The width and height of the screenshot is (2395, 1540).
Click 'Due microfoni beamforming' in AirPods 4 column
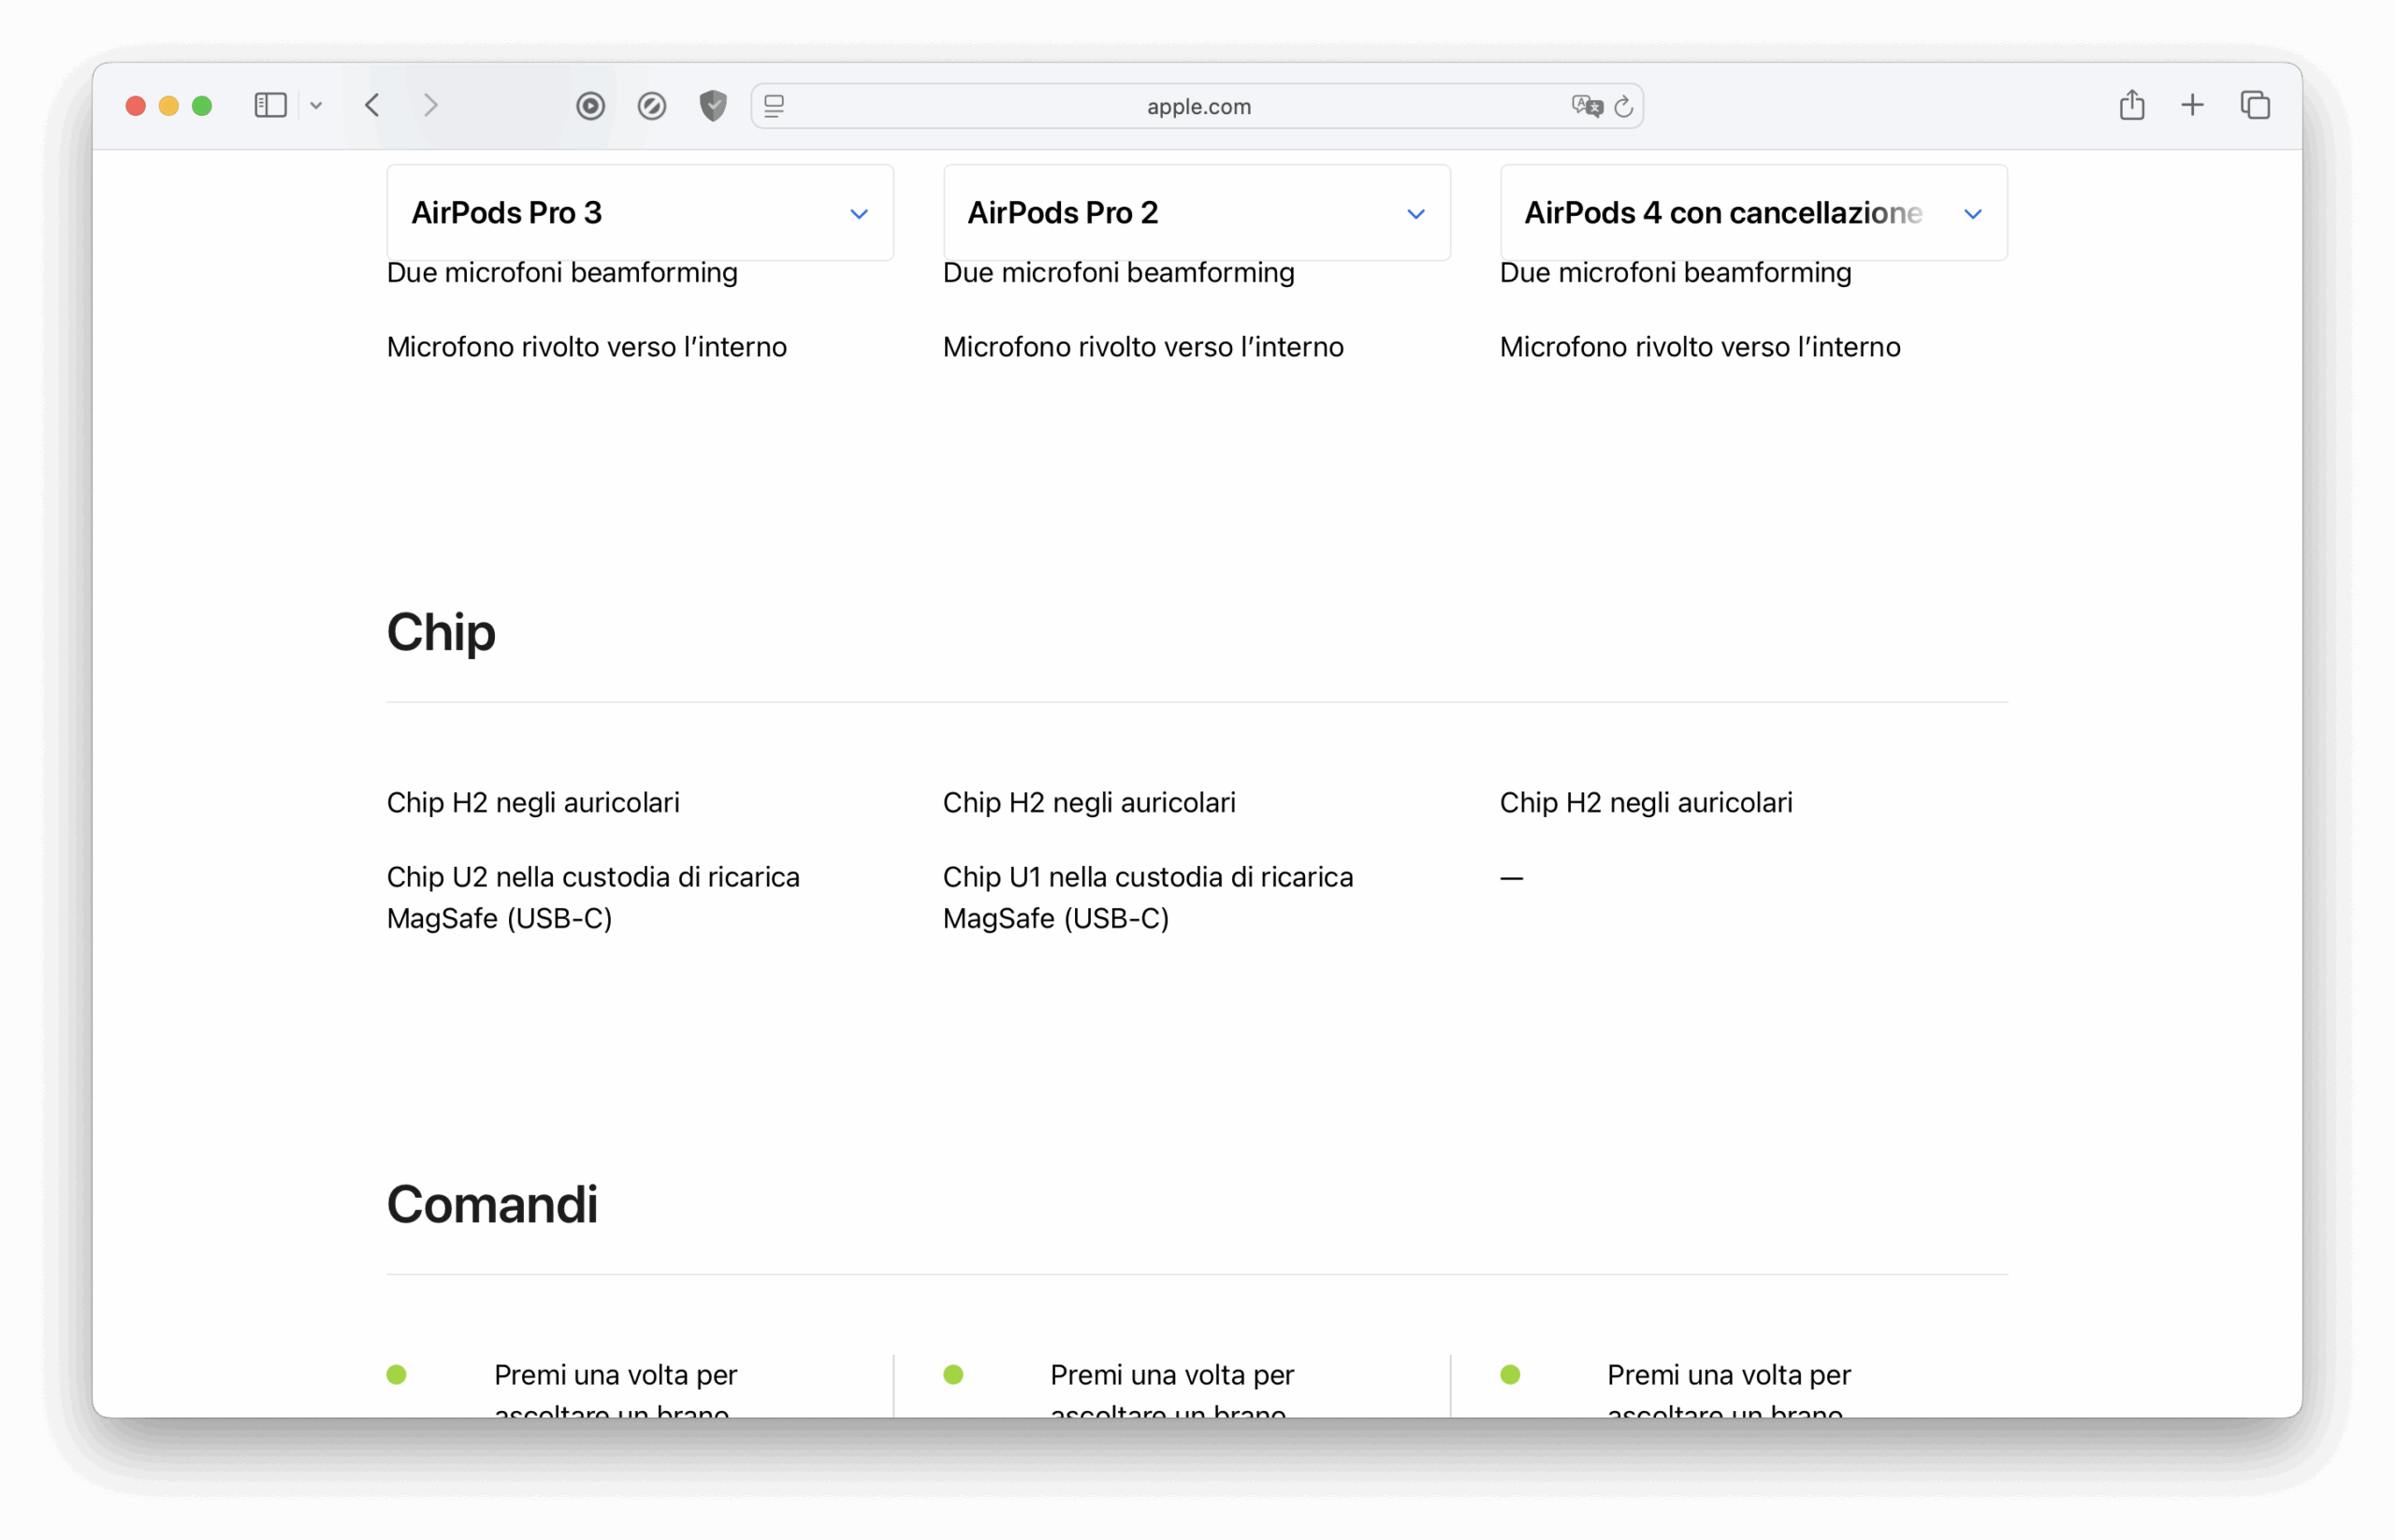[x=1676, y=272]
